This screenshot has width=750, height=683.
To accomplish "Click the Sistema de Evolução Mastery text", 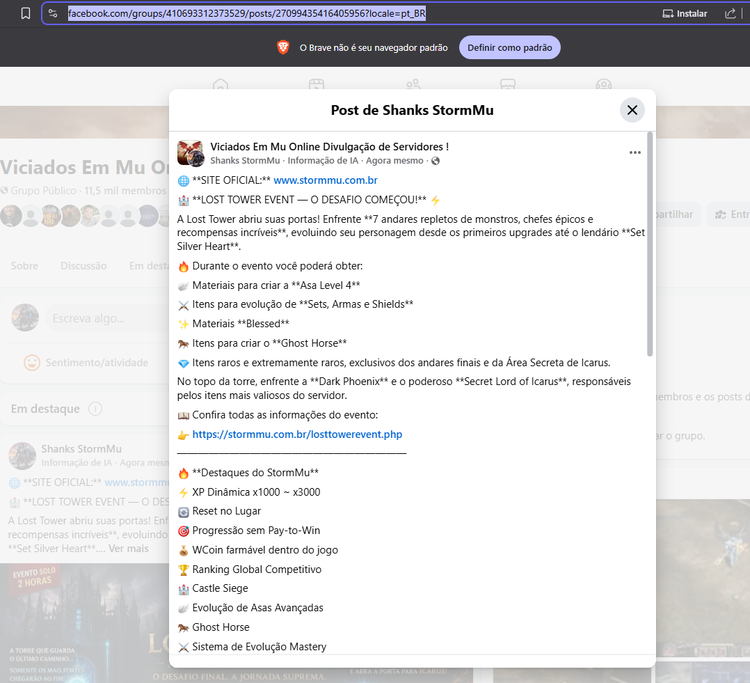I will (260, 647).
